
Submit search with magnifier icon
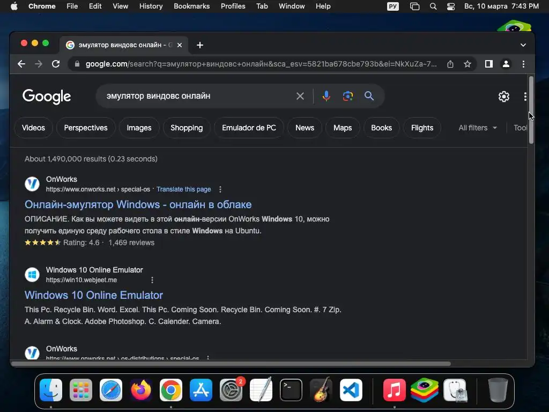tap(369, 96)
